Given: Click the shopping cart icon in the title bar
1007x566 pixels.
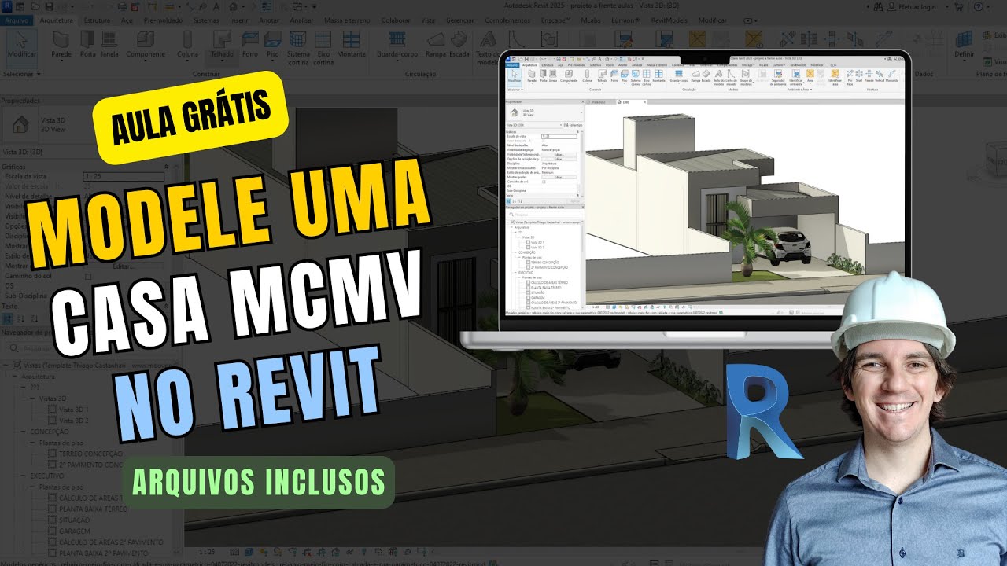Looking at the screenshot, I should click(958, 7).
